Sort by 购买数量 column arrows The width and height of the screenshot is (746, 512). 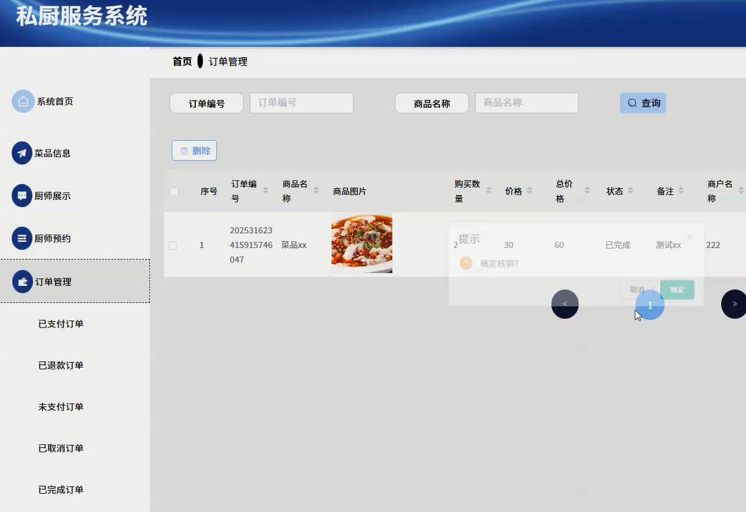pyautogui.click(x=488, y=190)
